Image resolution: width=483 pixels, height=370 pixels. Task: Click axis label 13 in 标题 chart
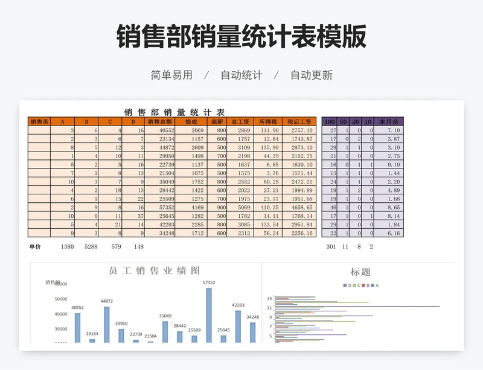coord(269,299)
